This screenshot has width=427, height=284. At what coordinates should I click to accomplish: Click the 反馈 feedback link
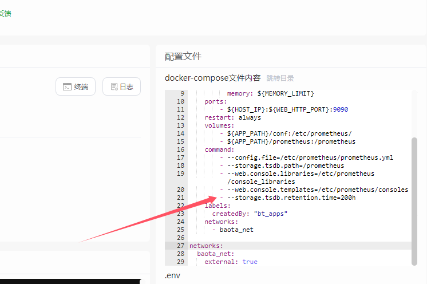(5, 13)
